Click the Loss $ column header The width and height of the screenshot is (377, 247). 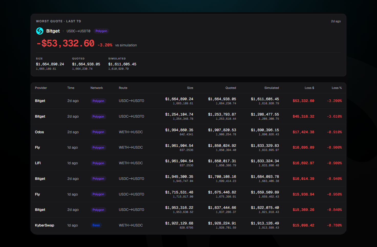coord(309,88)
